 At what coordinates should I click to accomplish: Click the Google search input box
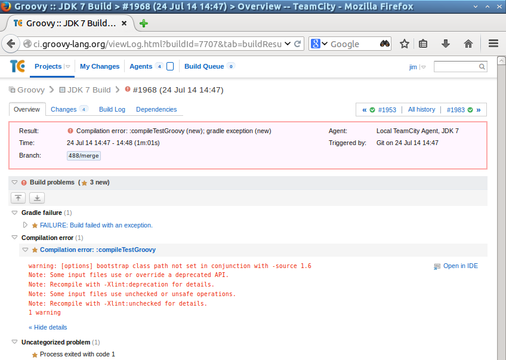[x=354, y=44]
